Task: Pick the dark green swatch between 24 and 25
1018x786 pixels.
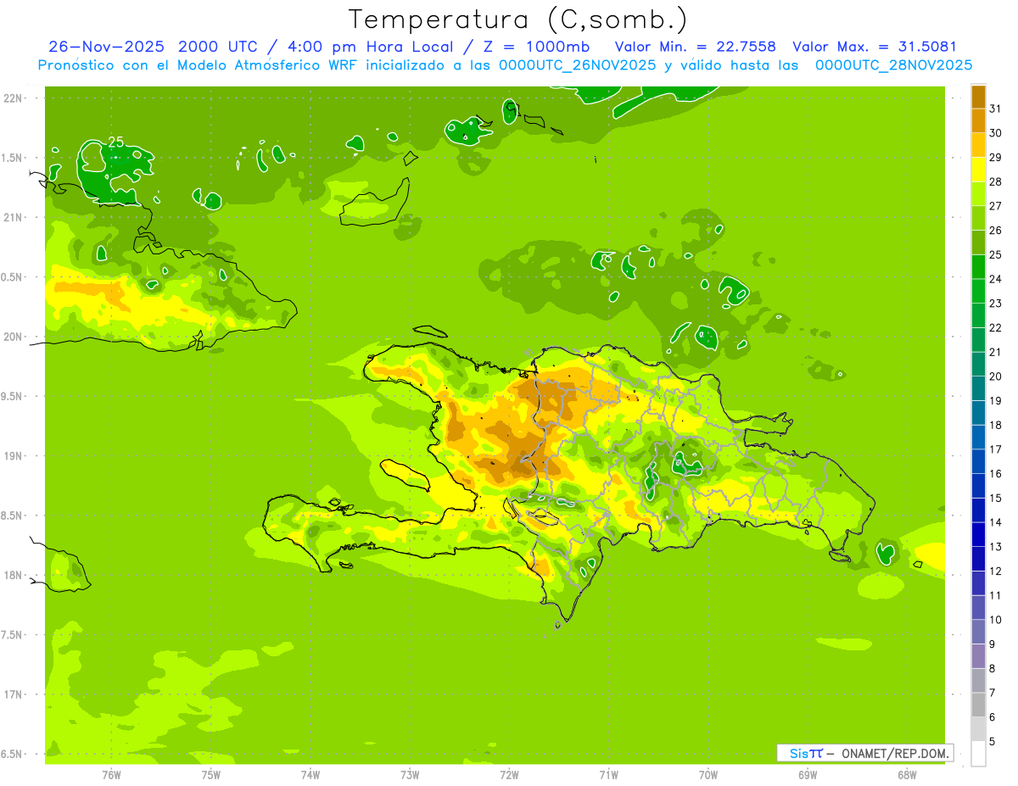Action: point(978,266)
